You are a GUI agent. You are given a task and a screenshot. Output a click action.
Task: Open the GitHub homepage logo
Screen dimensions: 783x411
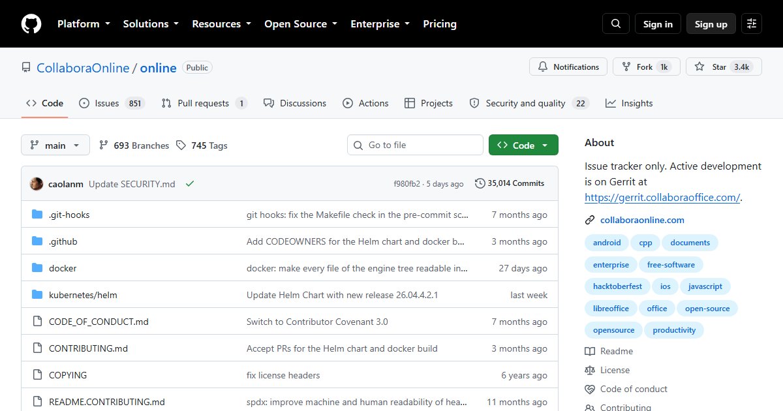coord(31,23)
